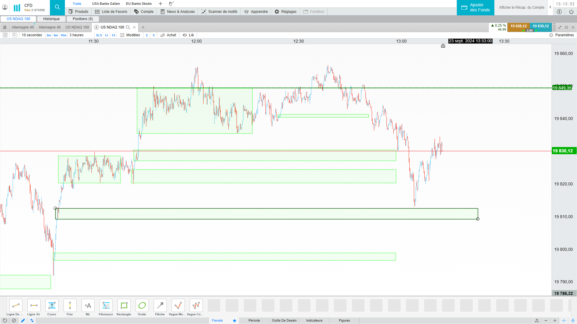Toggle the Favoris star button

click(x=234, y=320)
